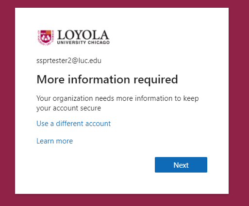
Task: Click the maroon background right of the dialog
Action: pyautogui.click(x=239, y=103)
